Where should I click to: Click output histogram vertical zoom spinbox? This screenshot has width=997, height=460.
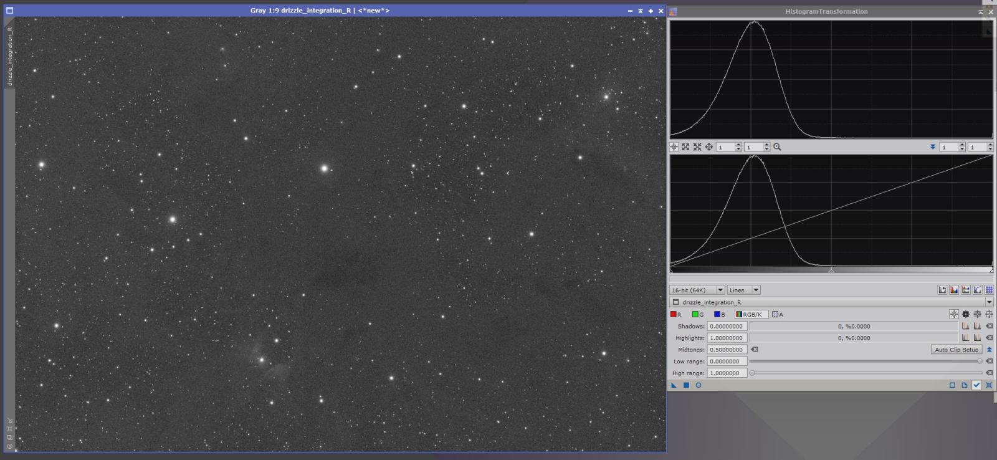click(x=981, y=147)
